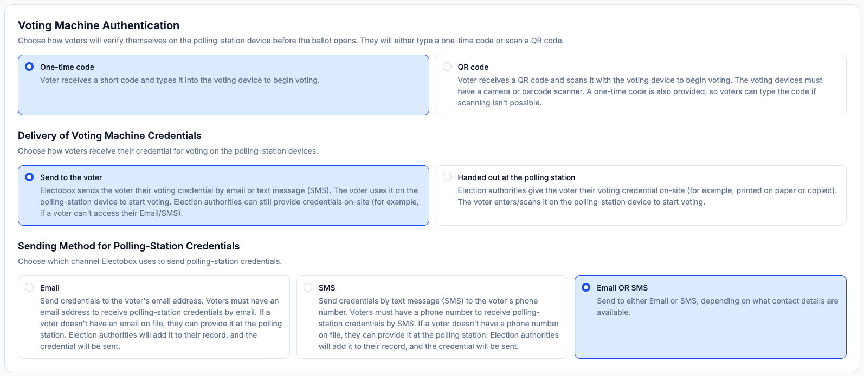Click the SMS delivery option card

point(432,316)
